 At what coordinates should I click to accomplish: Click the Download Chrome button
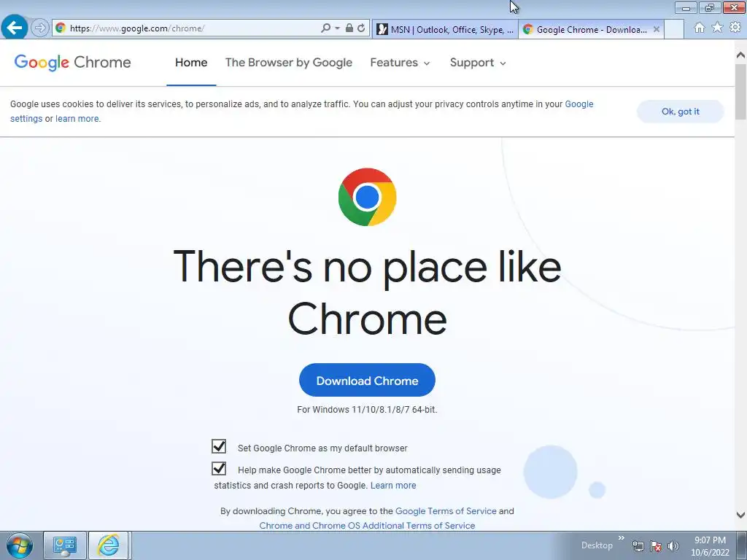point(368,380)
